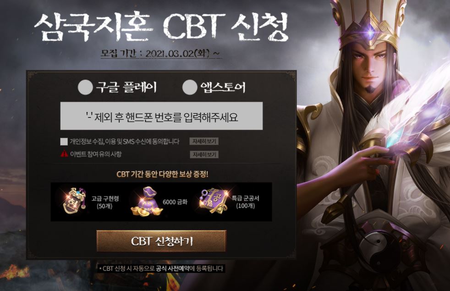Click the 6000 금화 reward label
Viewport: 450px width, 291px height.
coord(175,202)
